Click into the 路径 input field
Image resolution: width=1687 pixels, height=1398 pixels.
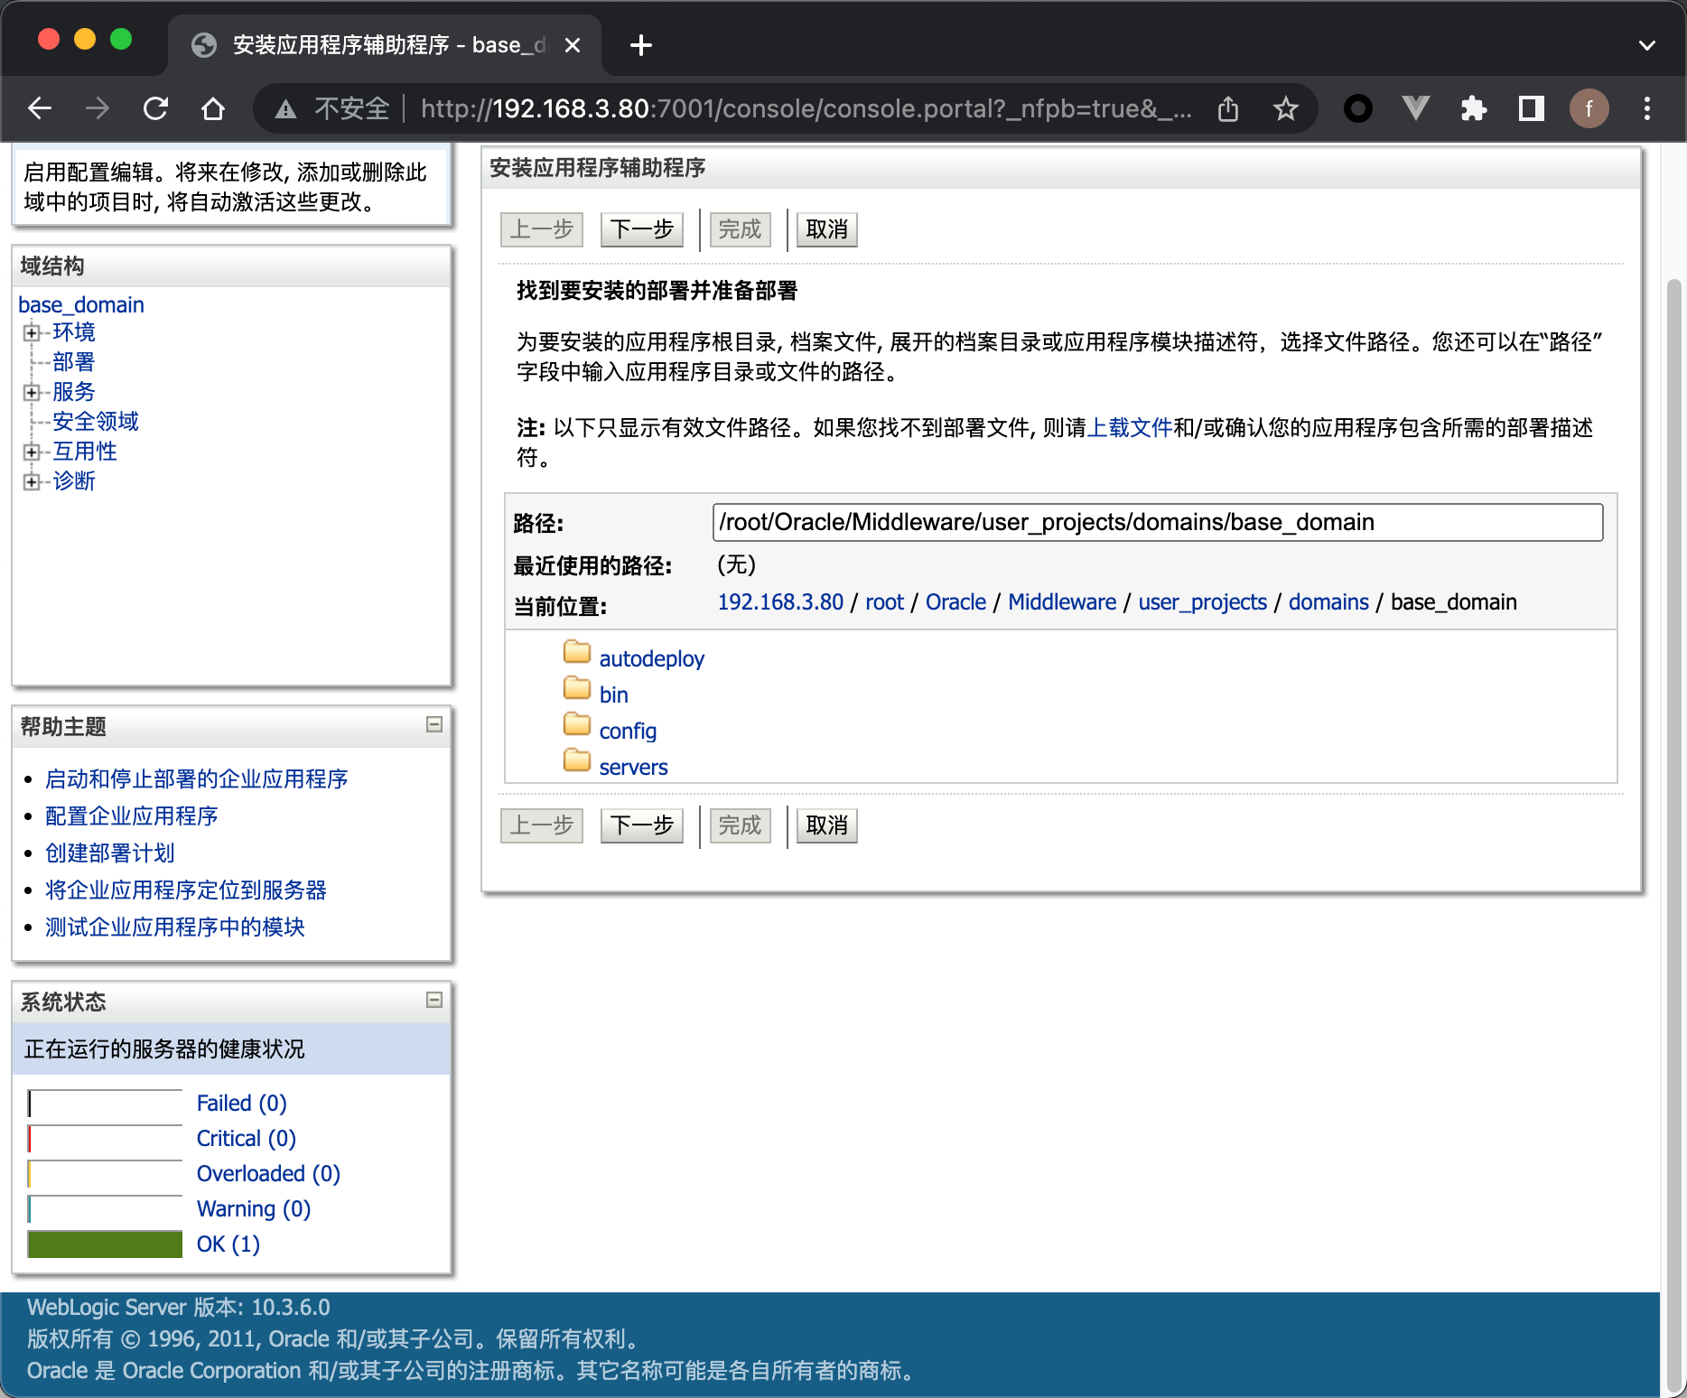1157,523
